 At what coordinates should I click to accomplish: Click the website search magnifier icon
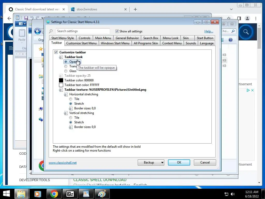tap(246, 32)
